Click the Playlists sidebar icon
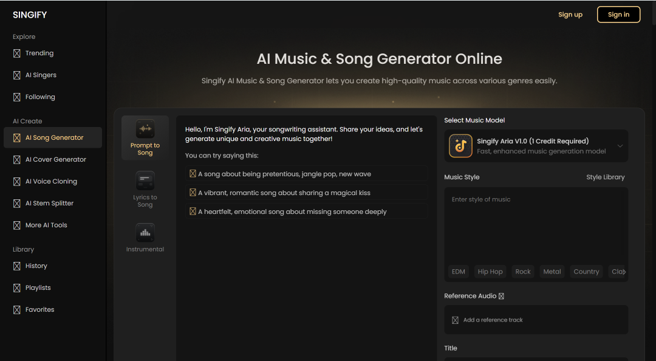Screen dimensions: 656x361 [17, 287]
